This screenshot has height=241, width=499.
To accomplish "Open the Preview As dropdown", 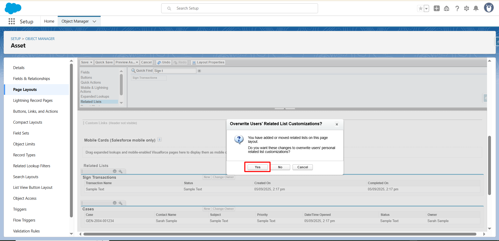I will pyautogui.click(x=127, y=63).
